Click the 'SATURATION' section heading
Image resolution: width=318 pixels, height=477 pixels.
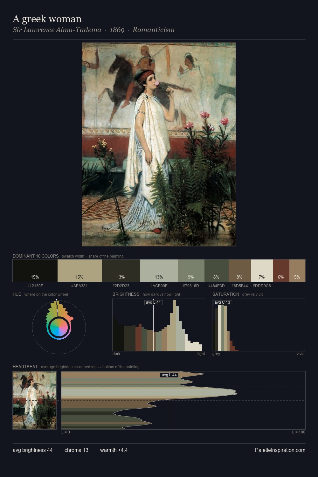pos(226,294)
